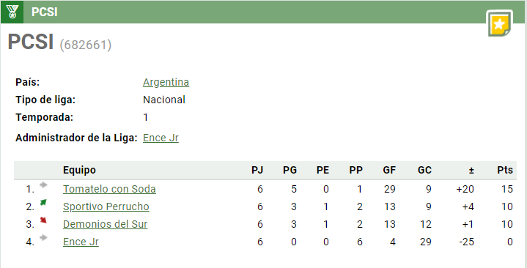Click the GF column header
The image size is (527, 268).
click(x=389, y=170)
